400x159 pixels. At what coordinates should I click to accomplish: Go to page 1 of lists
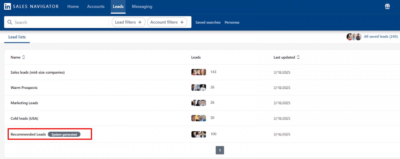pyautogui.click(x=220, y=150)
